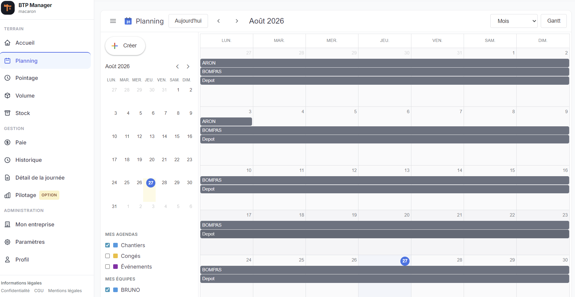
Task: Click the Historique clock icon
Action: (8, 160)
